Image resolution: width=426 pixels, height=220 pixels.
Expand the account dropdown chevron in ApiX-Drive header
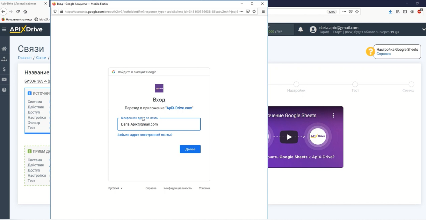[x=423, y=30]
